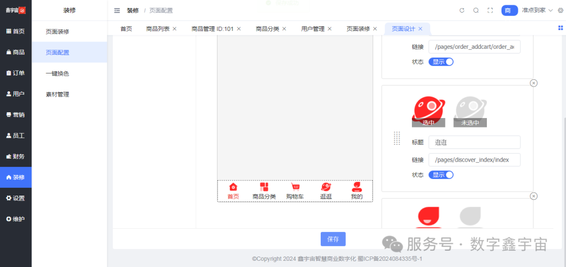Open 商品 in the dark sidebar
The image size is (566, 267).
click(16, 52)
